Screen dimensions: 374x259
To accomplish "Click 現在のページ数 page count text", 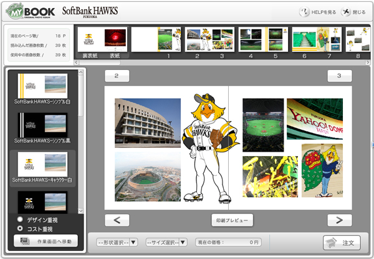I will (x=24, y=36).
